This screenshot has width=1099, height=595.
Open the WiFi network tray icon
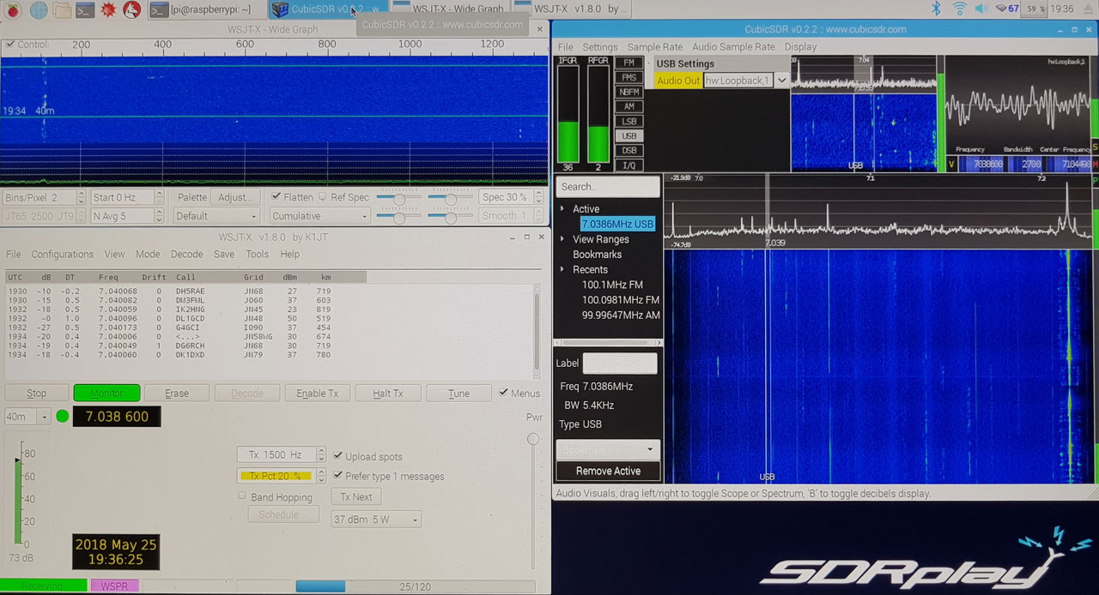point(959,9)
